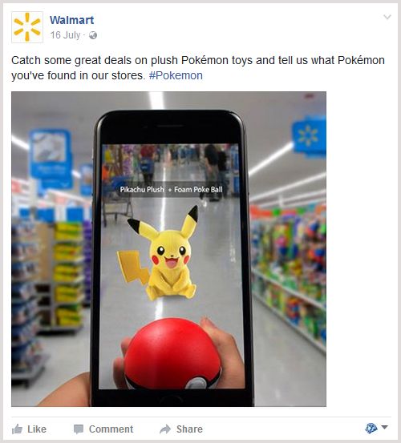The width and height of the screenshot is (401, 443).
Task: Click the 'Pikachu Plush + Foam Poke Ball' caption
Action: coord(171,189)
